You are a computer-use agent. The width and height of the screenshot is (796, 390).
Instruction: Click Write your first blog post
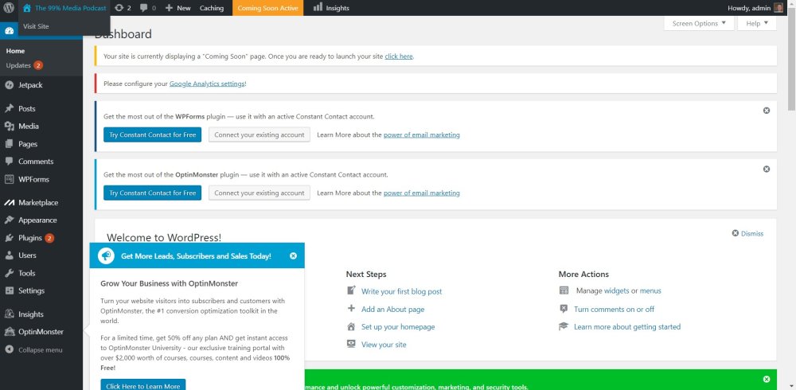(x=401, y=291)
